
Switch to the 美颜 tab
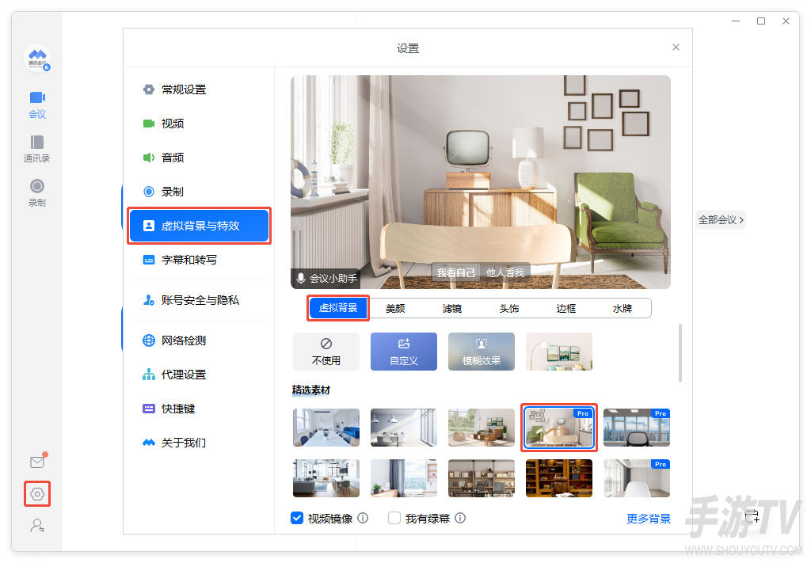395,309
